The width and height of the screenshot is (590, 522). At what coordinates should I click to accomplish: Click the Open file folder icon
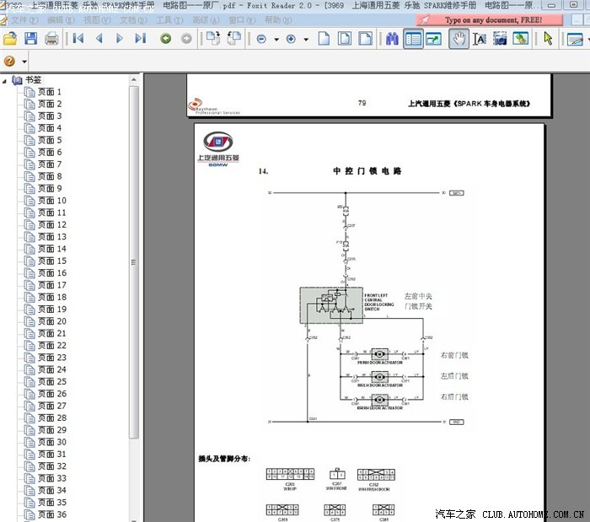[x=10, y=39]
